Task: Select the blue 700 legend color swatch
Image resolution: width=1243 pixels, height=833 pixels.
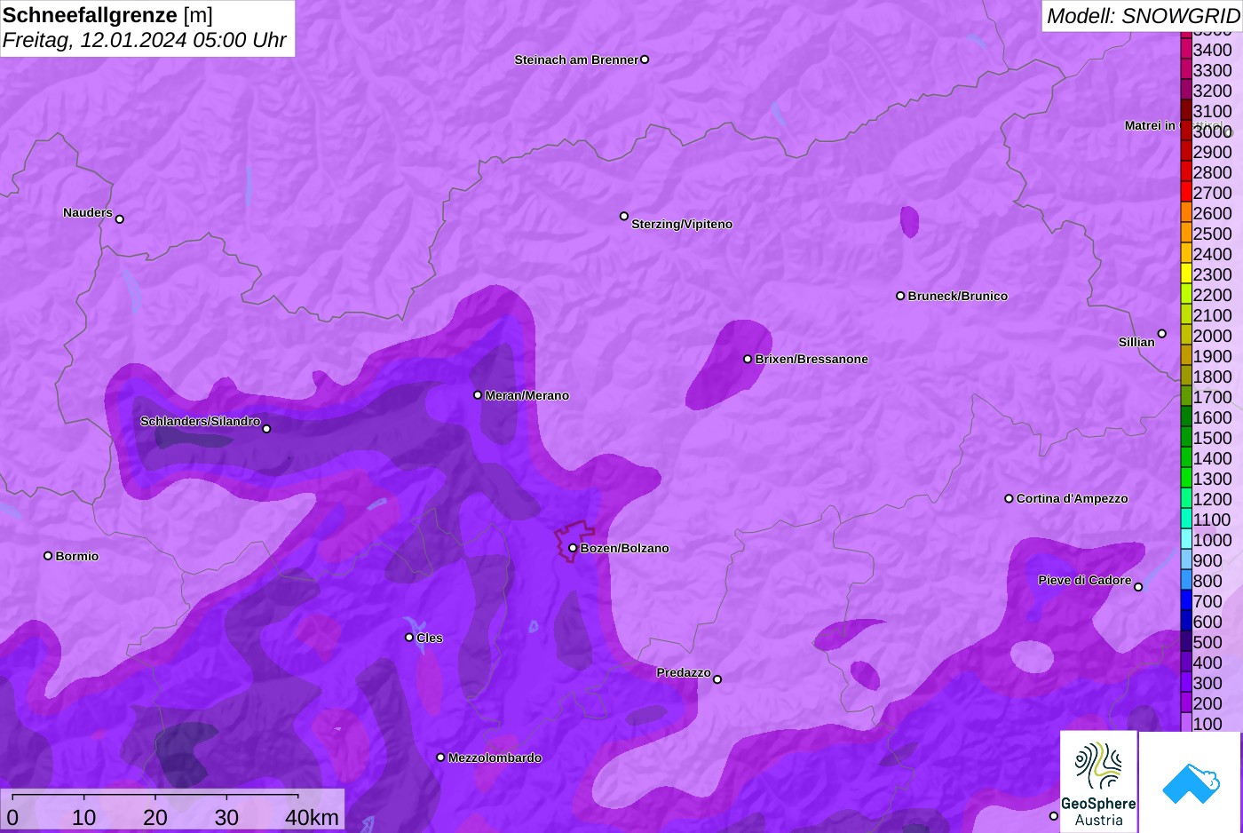Action: pos(1186,601)
